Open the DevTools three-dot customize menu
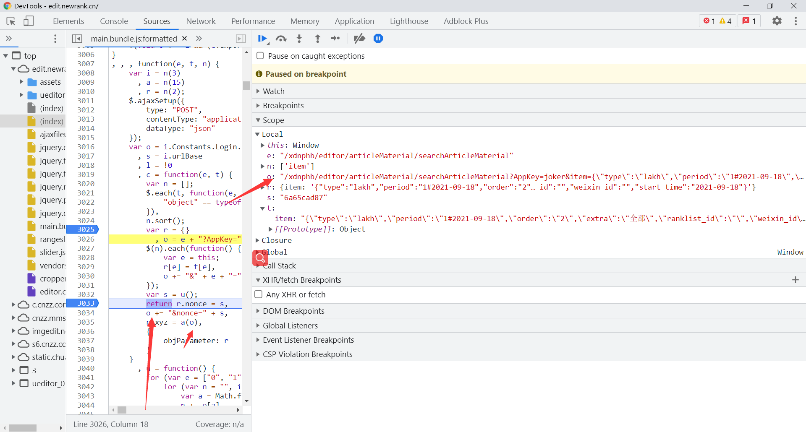The image size is (806, 432). pyautogui.click(x=796, y=21)
